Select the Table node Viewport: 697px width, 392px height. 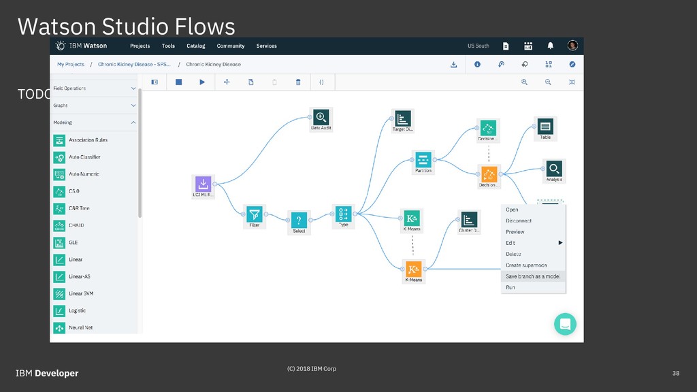click(545, 129)
